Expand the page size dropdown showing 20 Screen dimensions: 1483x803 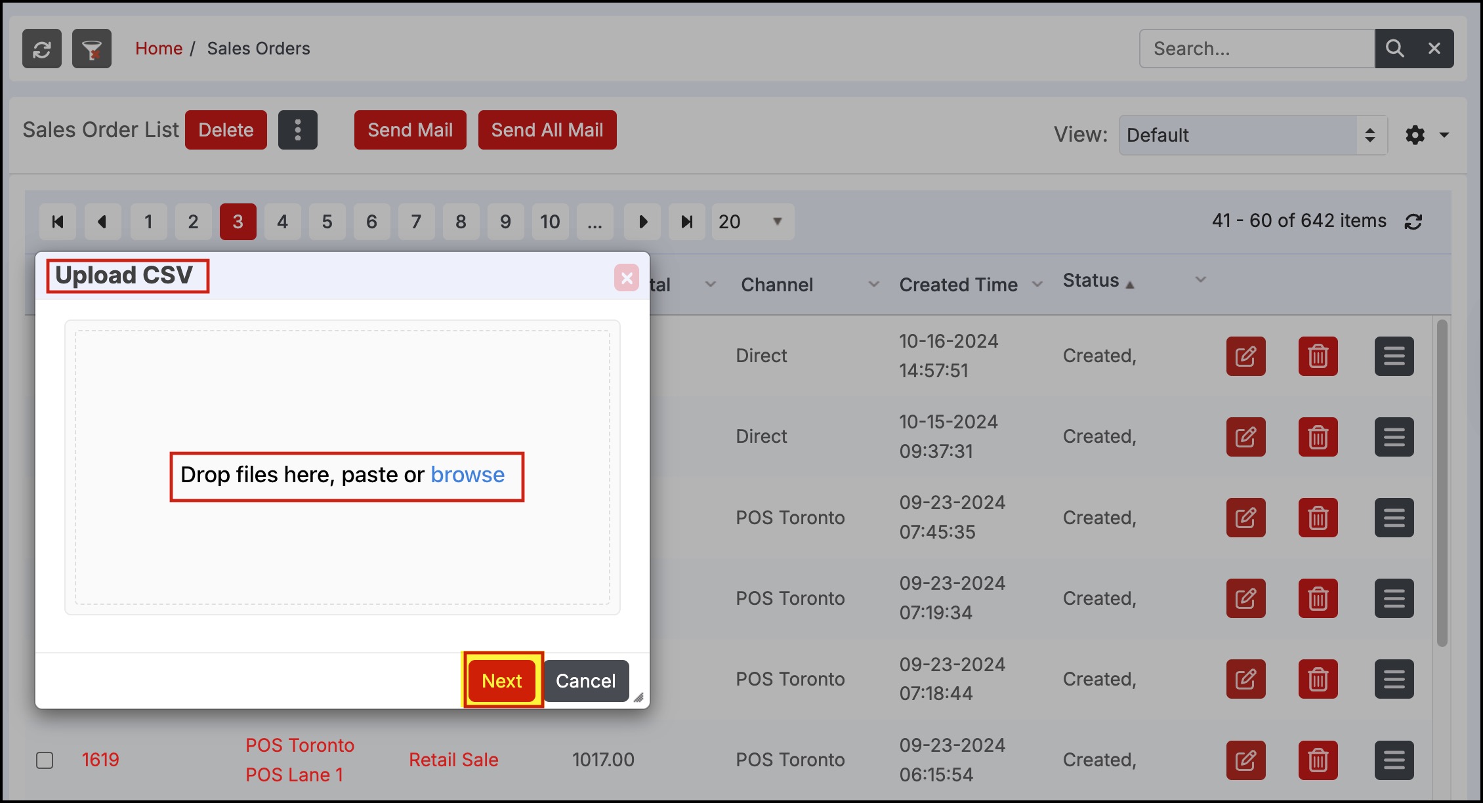752,222
